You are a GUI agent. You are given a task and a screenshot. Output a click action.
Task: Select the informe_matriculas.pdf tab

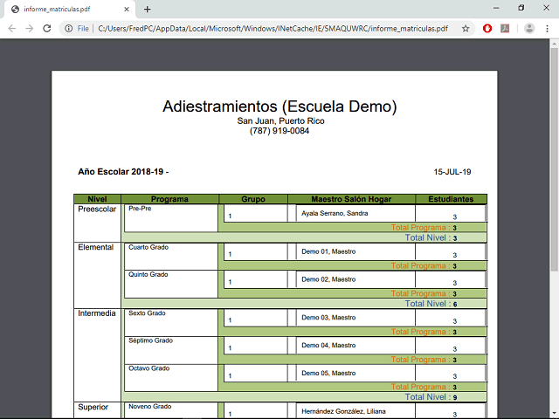[x=70, y=10]
